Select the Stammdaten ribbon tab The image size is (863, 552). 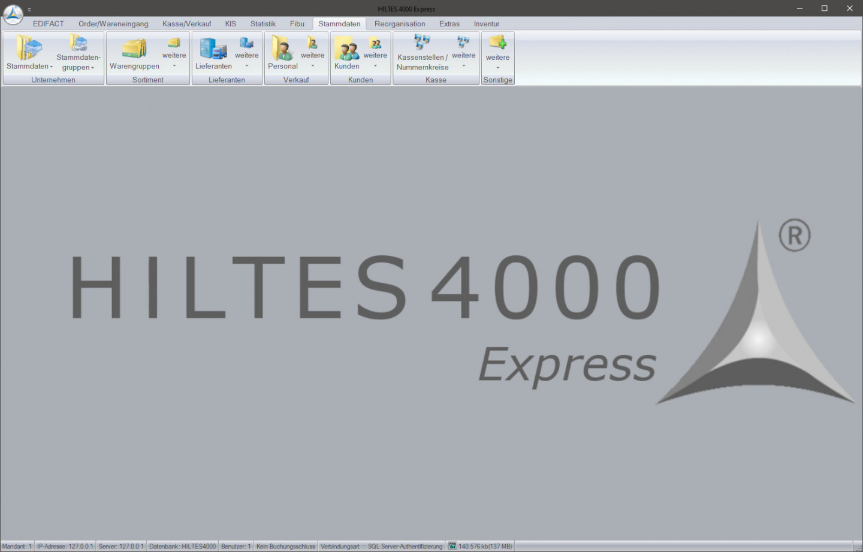tap(339, 24)
